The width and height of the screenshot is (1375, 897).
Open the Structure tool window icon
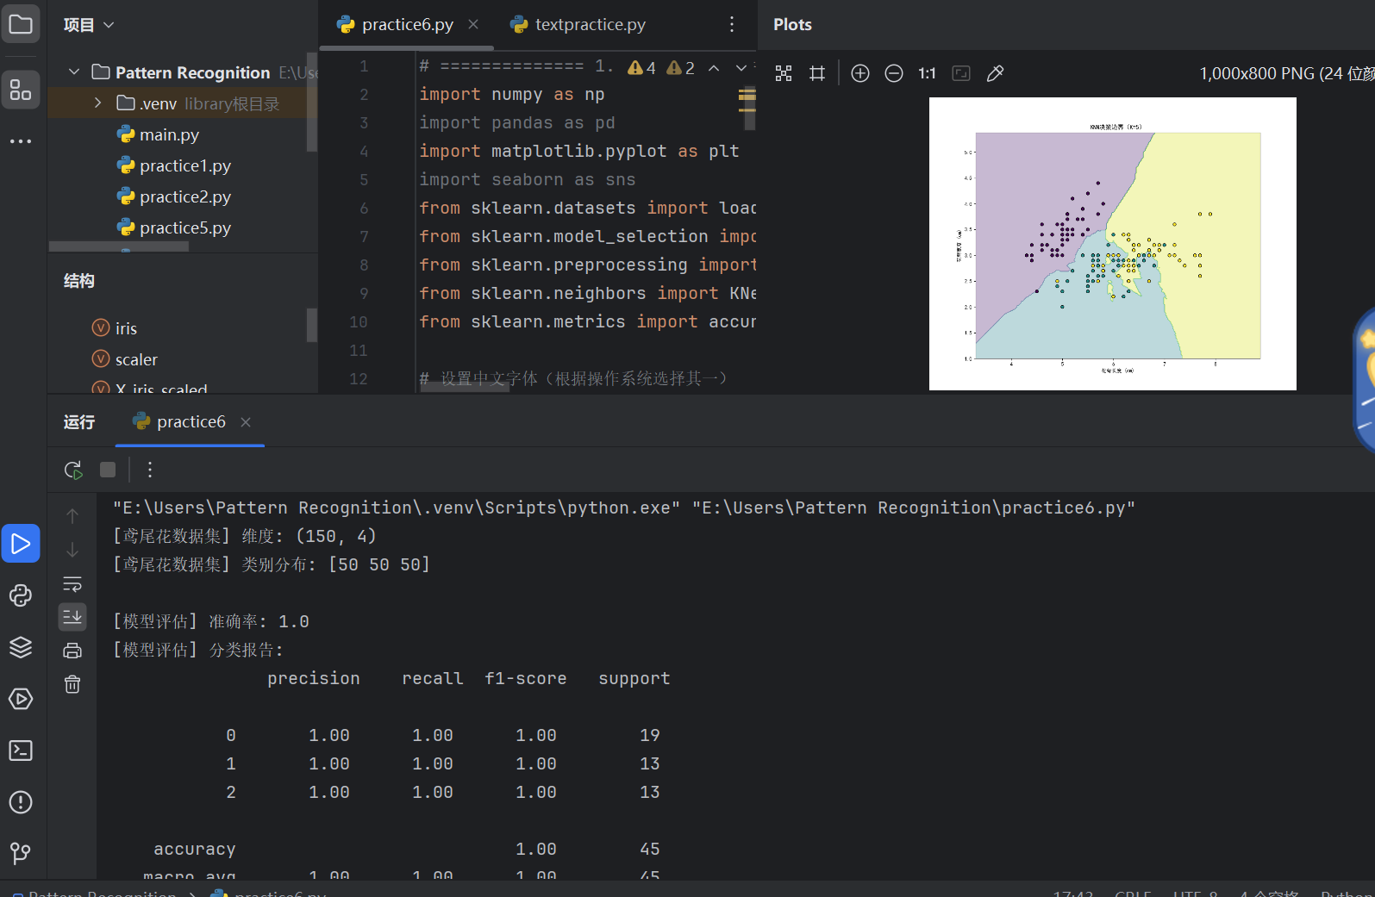pos(21,90)
